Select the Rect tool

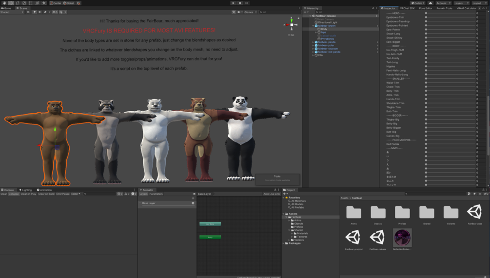(31, 3)
